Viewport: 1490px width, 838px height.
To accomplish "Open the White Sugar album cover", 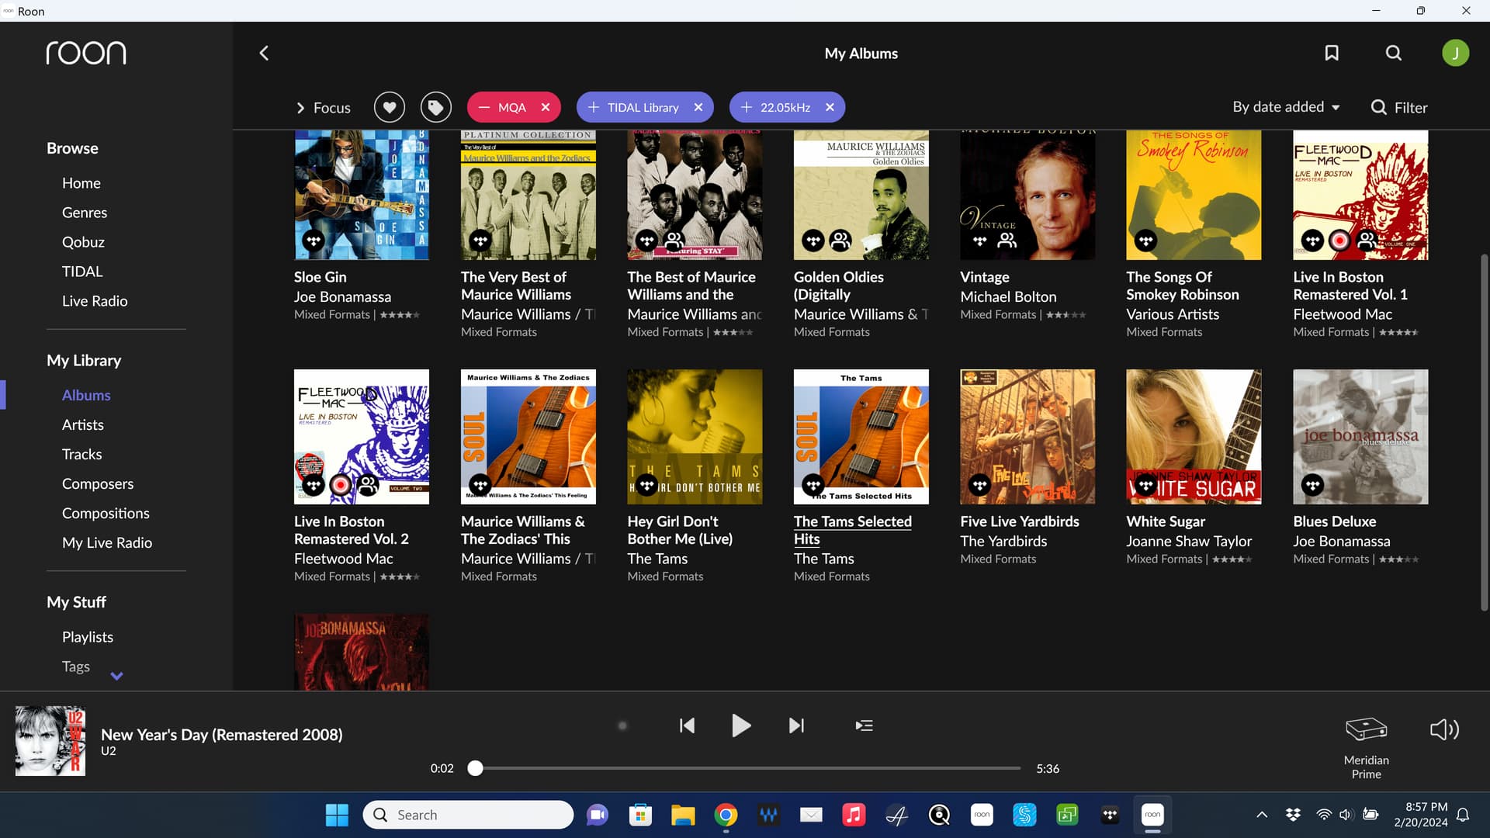I will 1194,437.
